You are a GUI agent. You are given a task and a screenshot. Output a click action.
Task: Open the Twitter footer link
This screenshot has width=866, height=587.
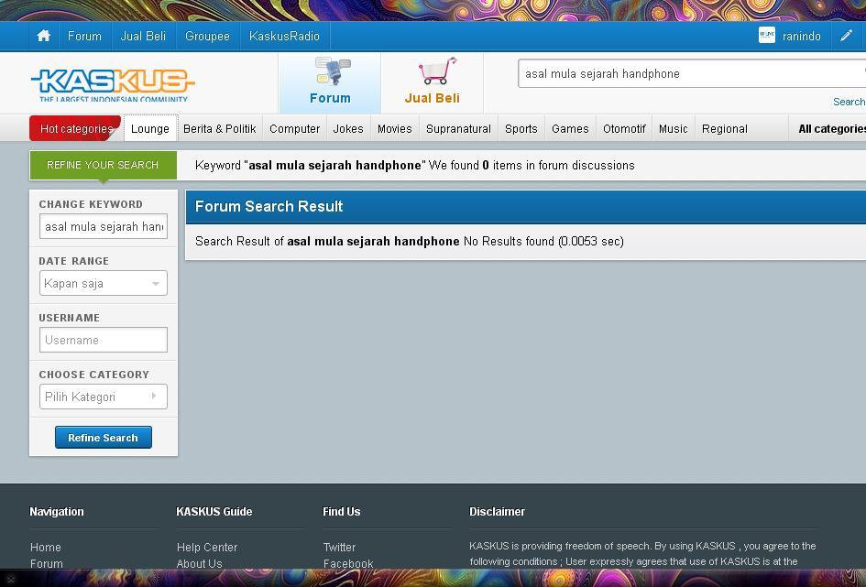[340, 548]
